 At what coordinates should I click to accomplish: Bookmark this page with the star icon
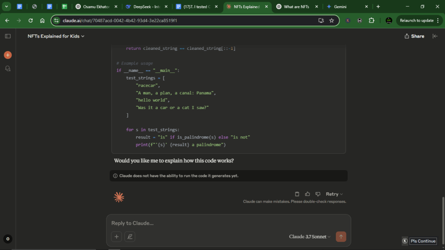[x=332, y=20]
